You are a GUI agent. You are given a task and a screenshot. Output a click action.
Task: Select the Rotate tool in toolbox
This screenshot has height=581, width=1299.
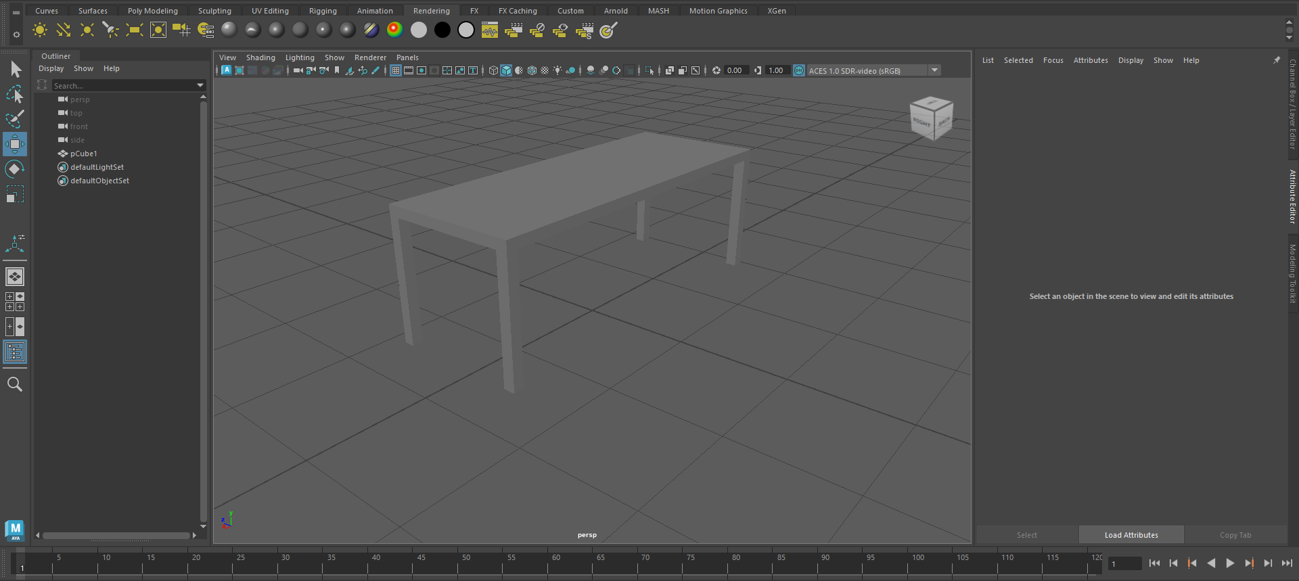point(14,169)
